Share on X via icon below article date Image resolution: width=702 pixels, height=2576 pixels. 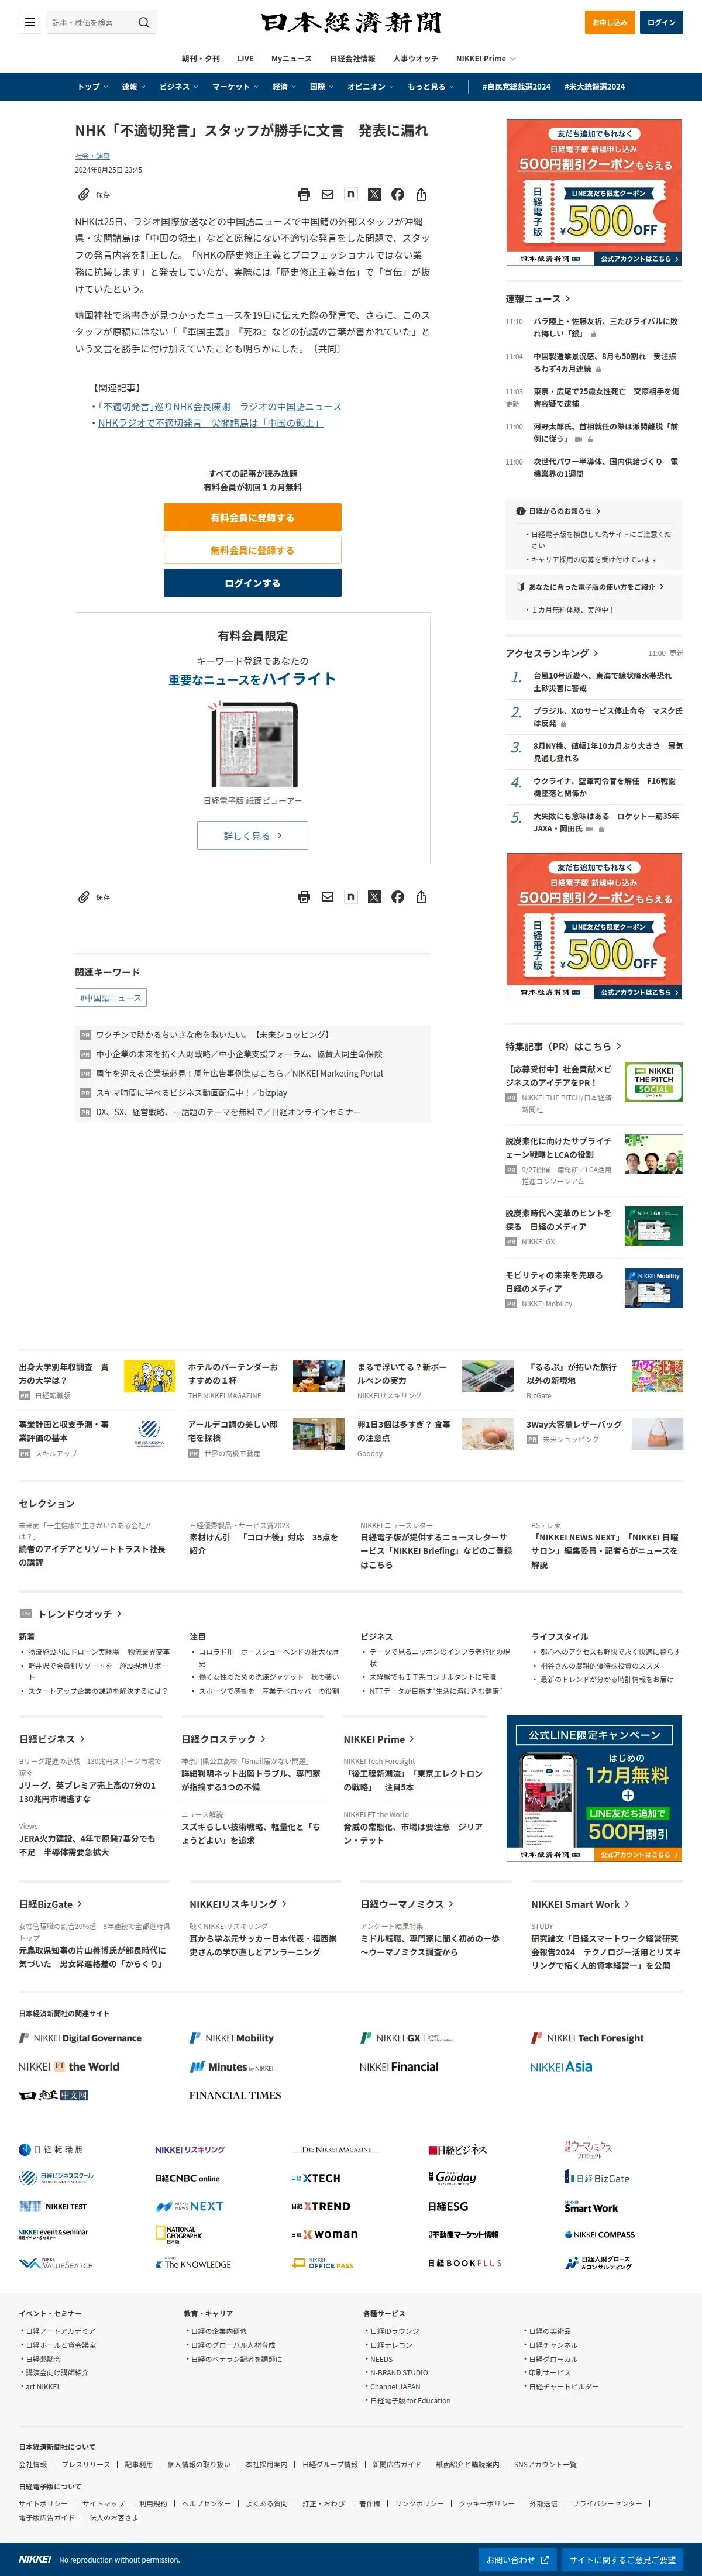(374, 194)
